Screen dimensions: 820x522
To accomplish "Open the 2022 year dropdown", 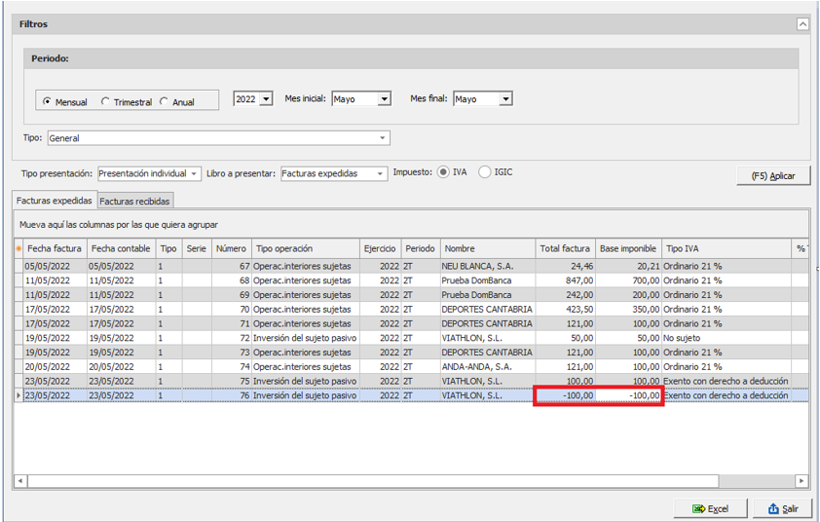I will [x=266, y=99].
